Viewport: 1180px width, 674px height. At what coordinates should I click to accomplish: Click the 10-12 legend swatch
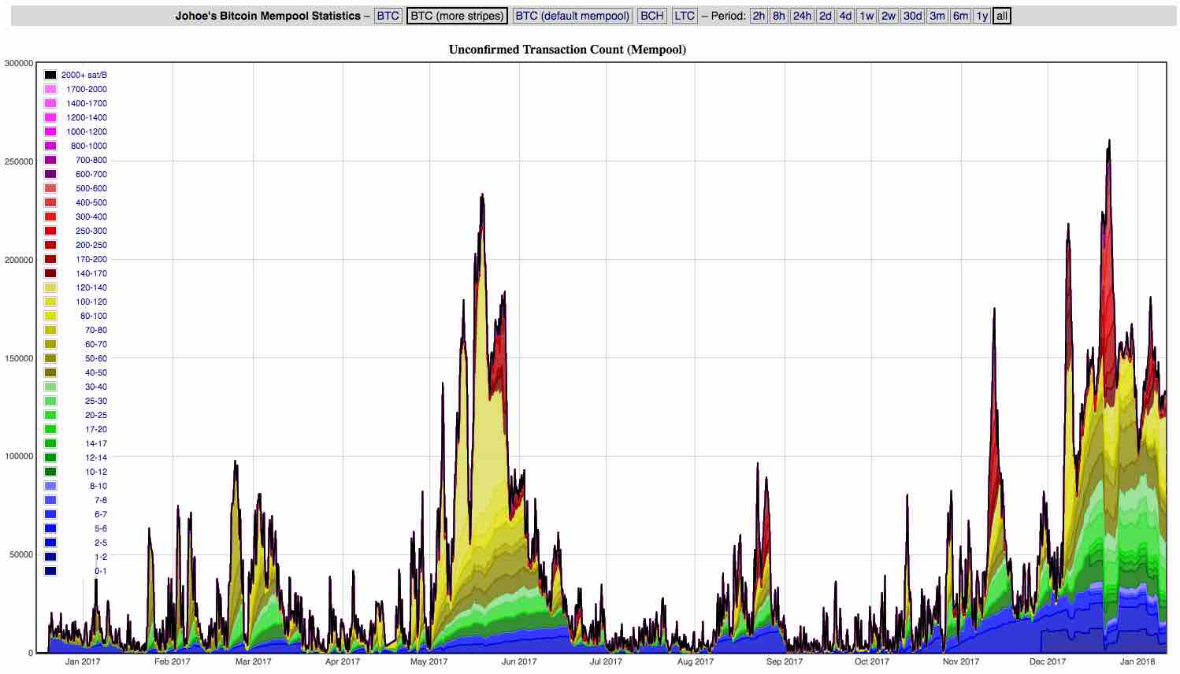[x=50, y=472]
